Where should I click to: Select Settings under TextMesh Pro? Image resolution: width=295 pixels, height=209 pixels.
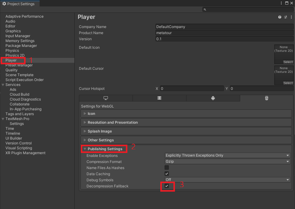(x=17, y=124)
